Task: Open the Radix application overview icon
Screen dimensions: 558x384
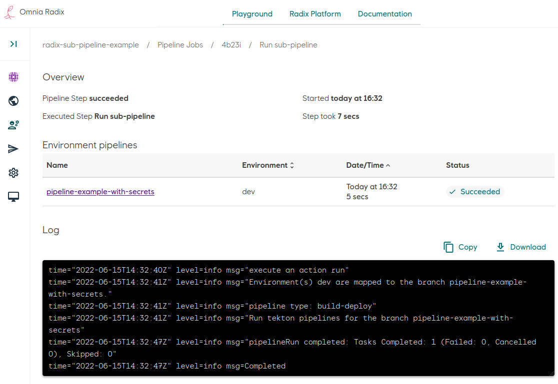Action: [13, 77]
